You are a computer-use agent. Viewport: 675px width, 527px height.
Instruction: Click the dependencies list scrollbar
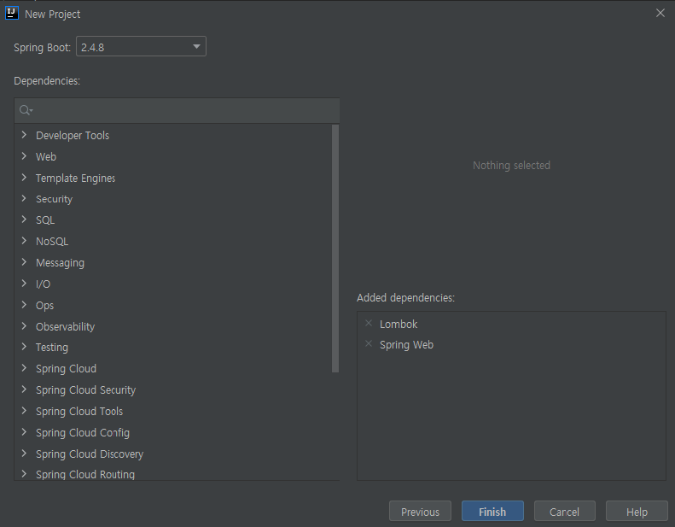tap(335, 249)
